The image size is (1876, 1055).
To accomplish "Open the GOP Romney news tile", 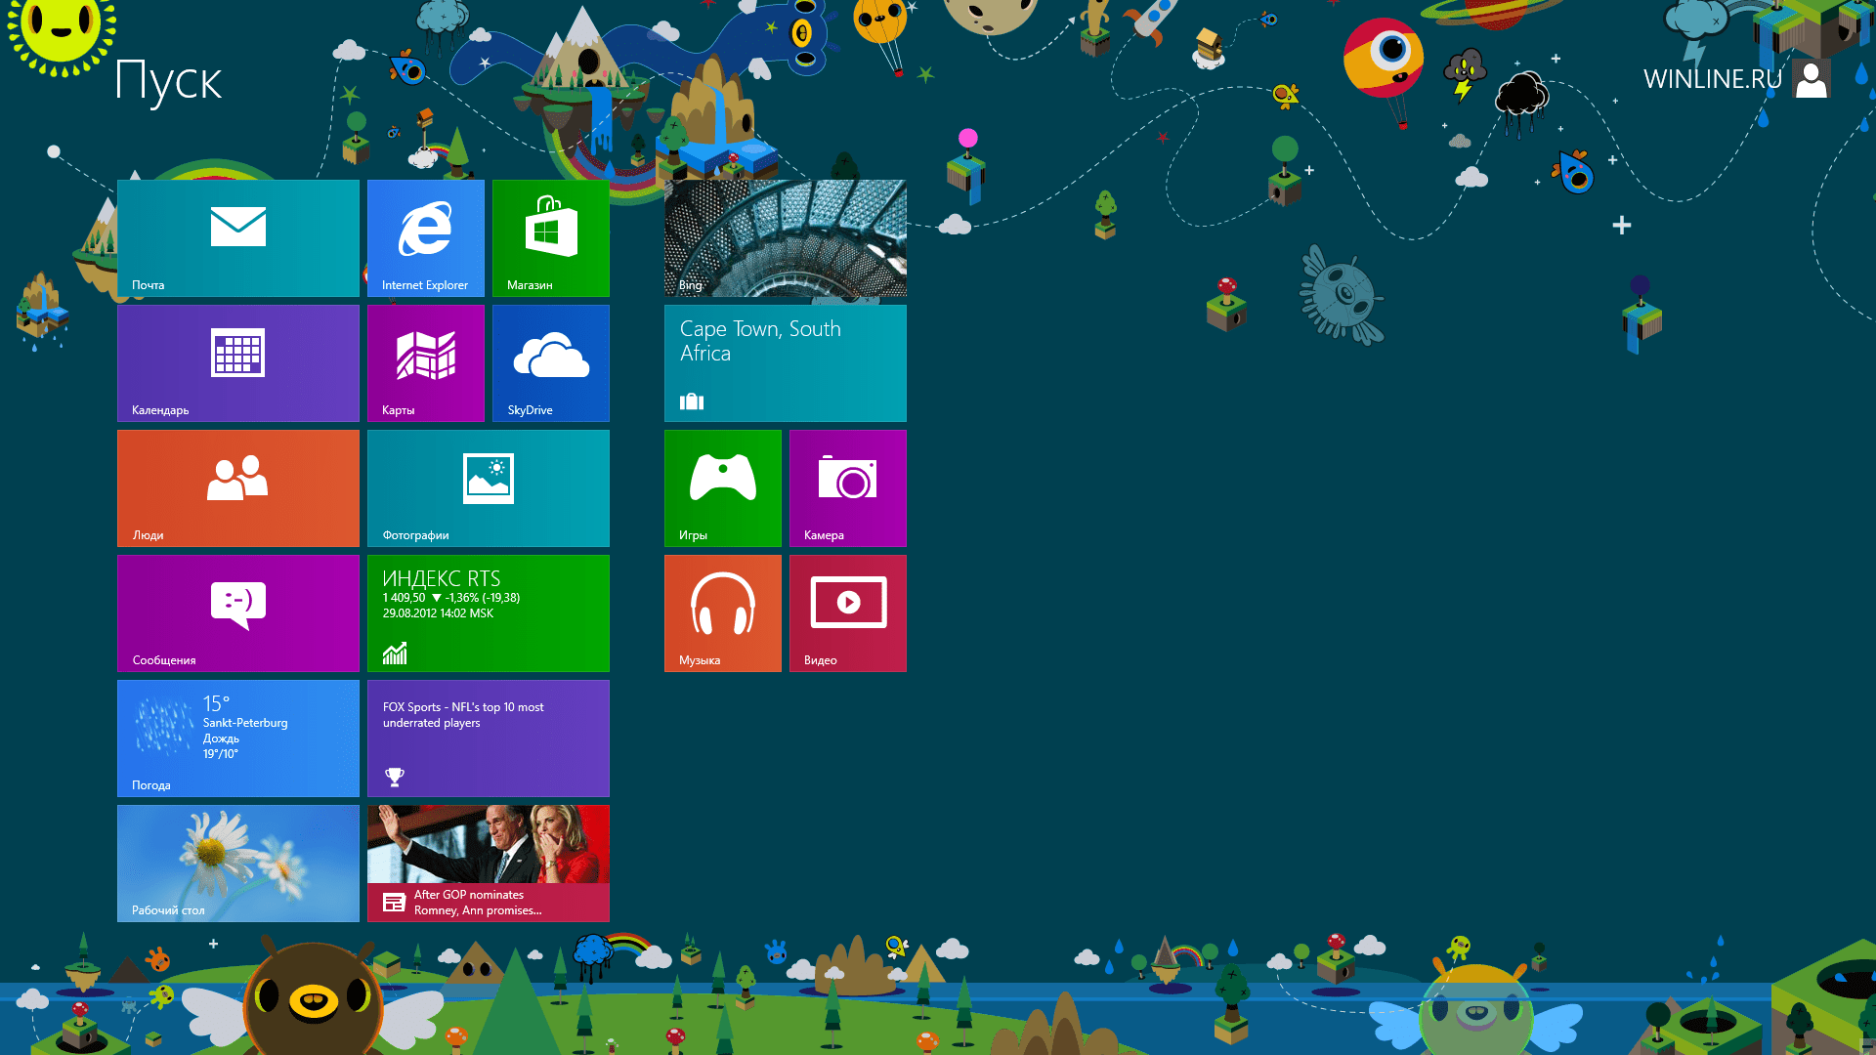I will click(x=489, y=864).
